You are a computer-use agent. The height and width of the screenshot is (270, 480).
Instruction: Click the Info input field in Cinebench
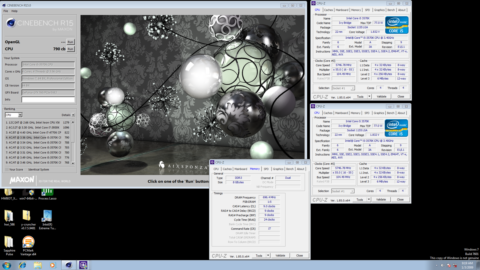point(48,99)
